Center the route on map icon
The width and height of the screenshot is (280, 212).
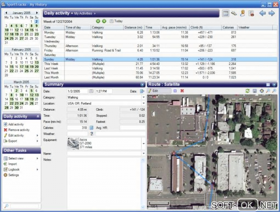[262, 91]
